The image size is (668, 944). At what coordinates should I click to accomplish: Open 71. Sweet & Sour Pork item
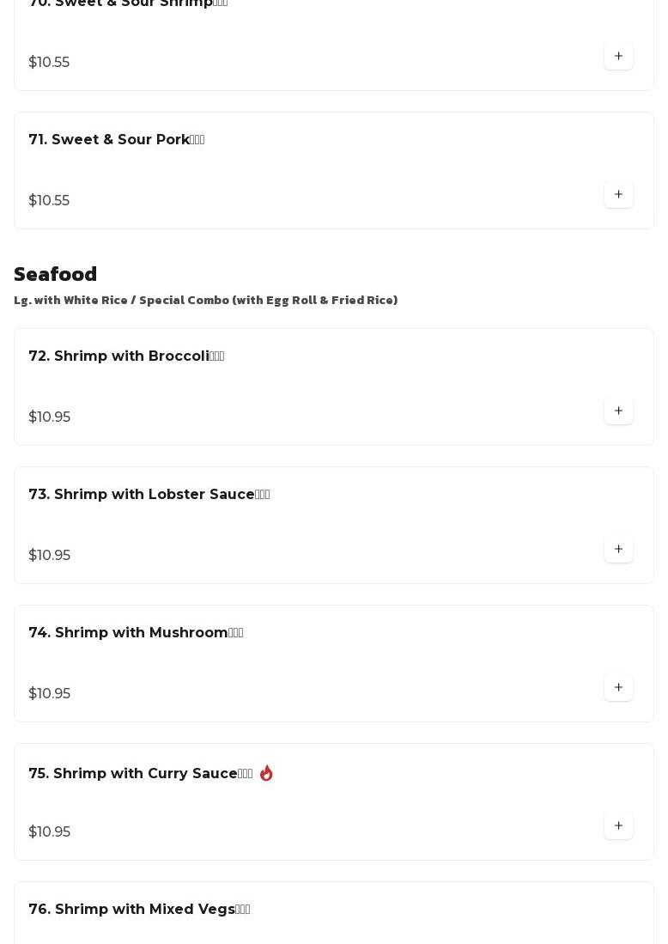[116, 140]
